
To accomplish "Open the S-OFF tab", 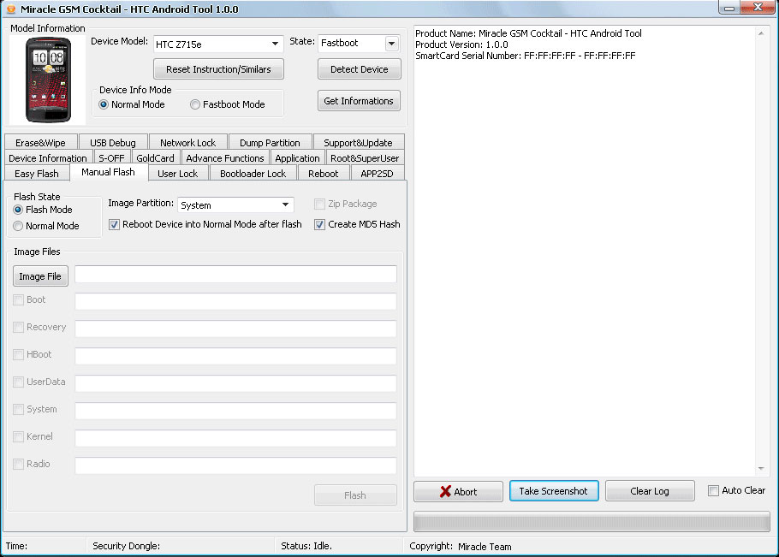I will coord(112,158).
